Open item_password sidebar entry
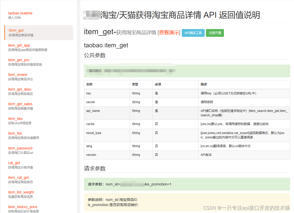294x213 pixels. coord(20,148)
